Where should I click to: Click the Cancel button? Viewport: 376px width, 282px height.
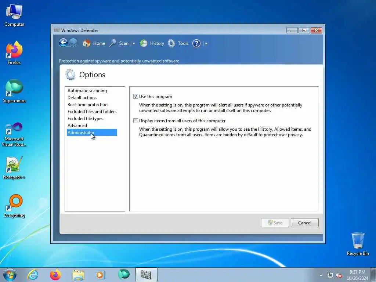click(x=304, y=223)
